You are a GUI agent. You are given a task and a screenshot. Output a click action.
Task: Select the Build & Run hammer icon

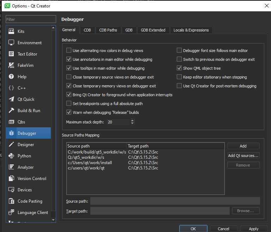click(11, 111)
